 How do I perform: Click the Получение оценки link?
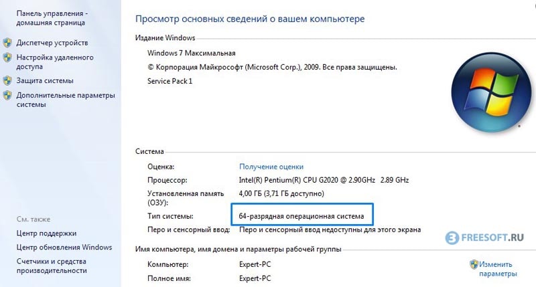click(271, 167)
